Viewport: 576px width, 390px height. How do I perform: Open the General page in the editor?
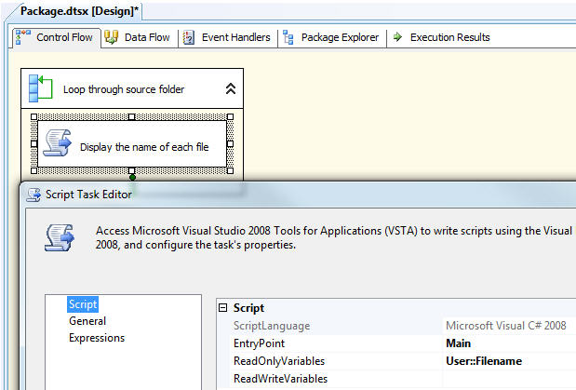87,321
